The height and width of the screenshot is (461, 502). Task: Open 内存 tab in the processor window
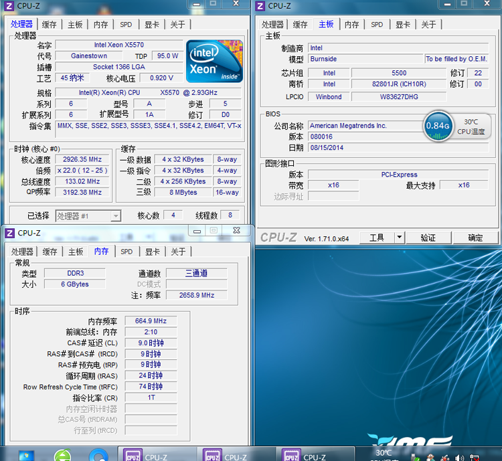101,25
